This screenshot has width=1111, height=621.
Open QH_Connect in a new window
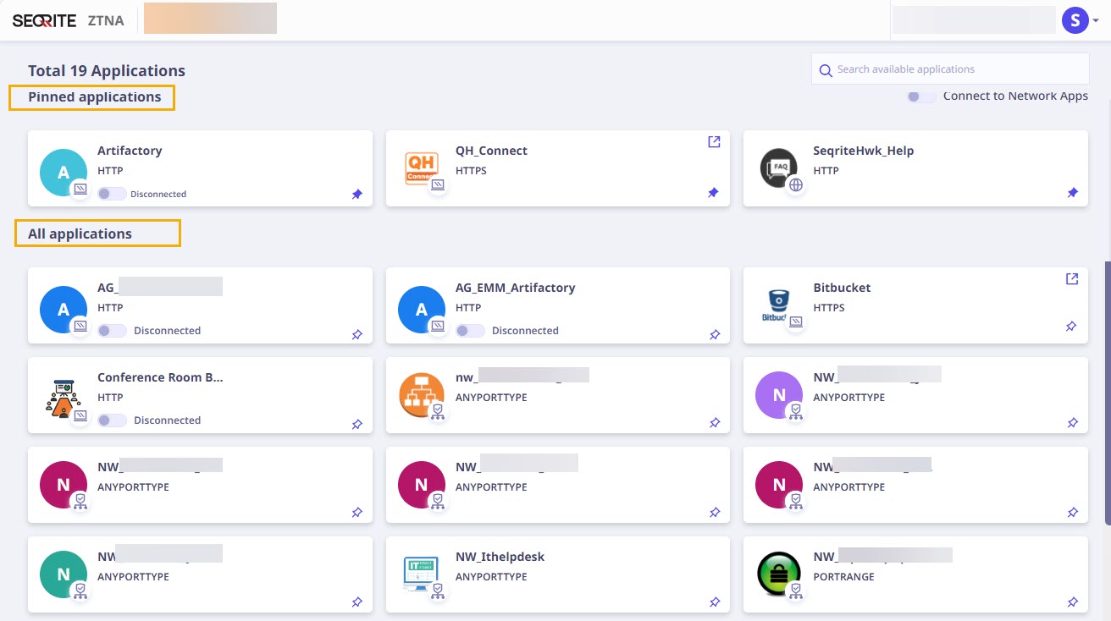(714, 141)
